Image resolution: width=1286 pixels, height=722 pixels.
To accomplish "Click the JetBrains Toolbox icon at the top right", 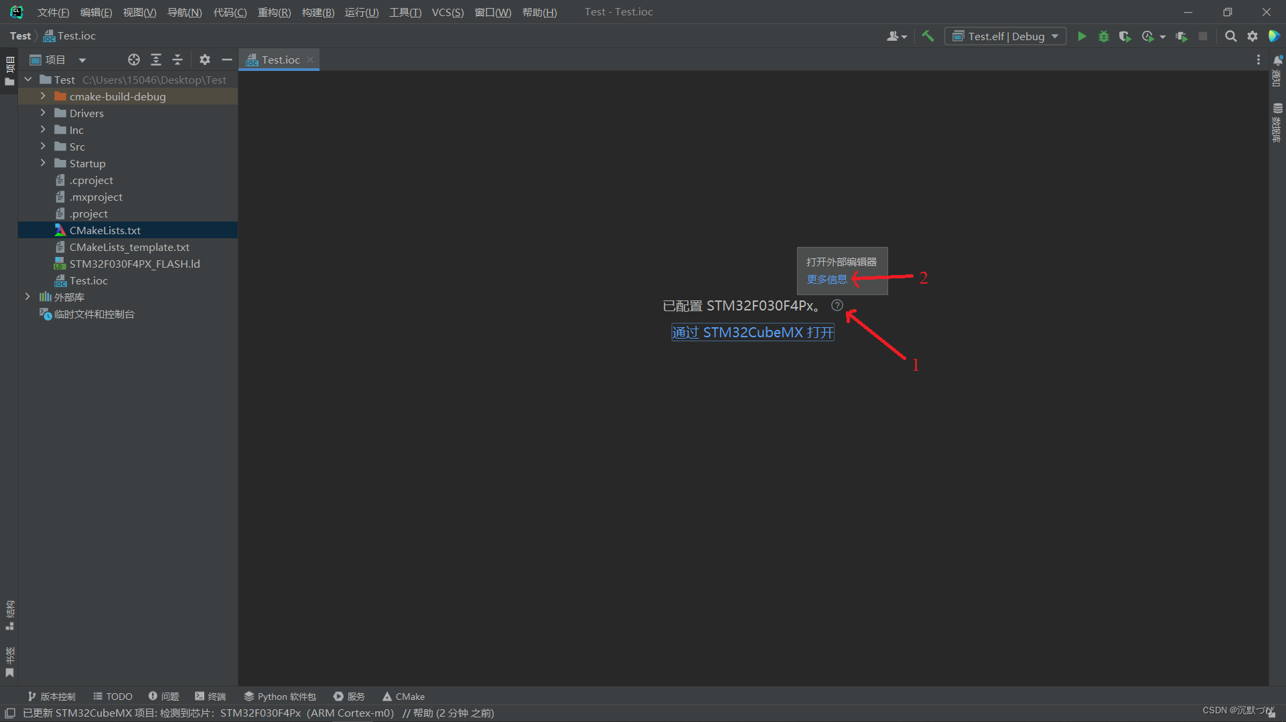I will [x=1274, y=36].
